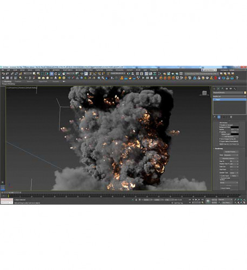The width and height of the screenshot is (247, 270).
Task: Click the Redo arrow icon
Action: click(x=7, y=73)
